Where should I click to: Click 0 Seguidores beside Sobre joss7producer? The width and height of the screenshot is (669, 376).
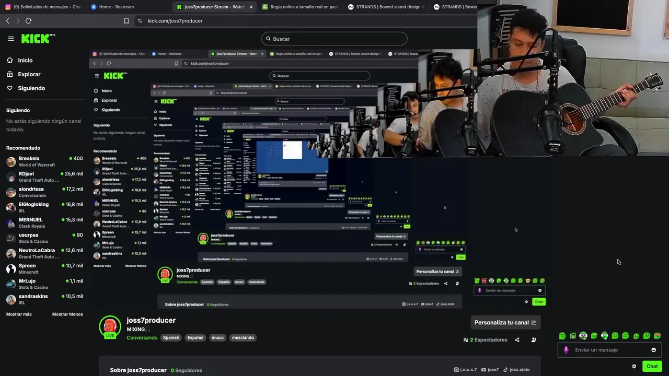(x=187, y=370)
